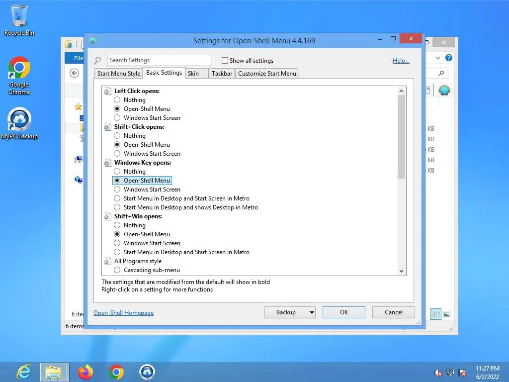This screenshot has height=382, width=509.
Task: Open the Recycle Bin desktop icon
Action: [x=19, y=20]
